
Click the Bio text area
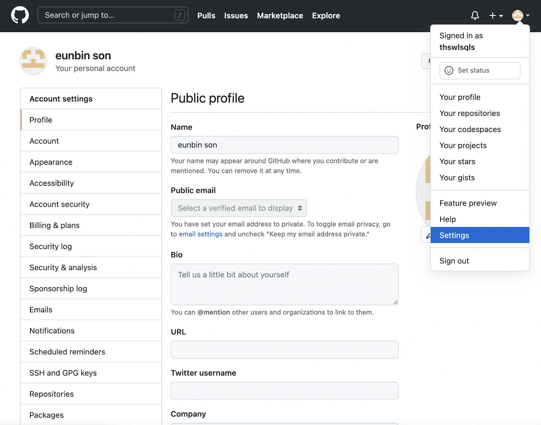[x=284, y=284]
